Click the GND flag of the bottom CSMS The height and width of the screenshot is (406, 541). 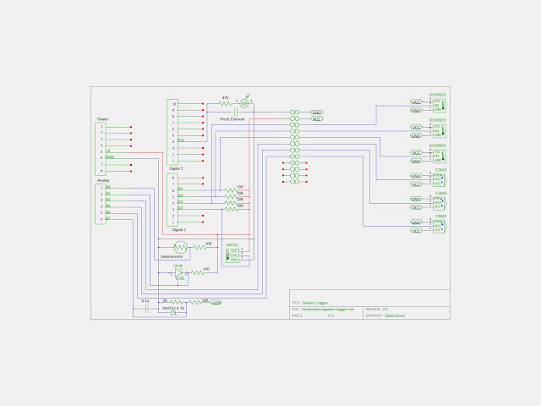(417, 222)
